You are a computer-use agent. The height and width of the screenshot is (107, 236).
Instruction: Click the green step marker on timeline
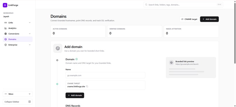coord(57,84)
